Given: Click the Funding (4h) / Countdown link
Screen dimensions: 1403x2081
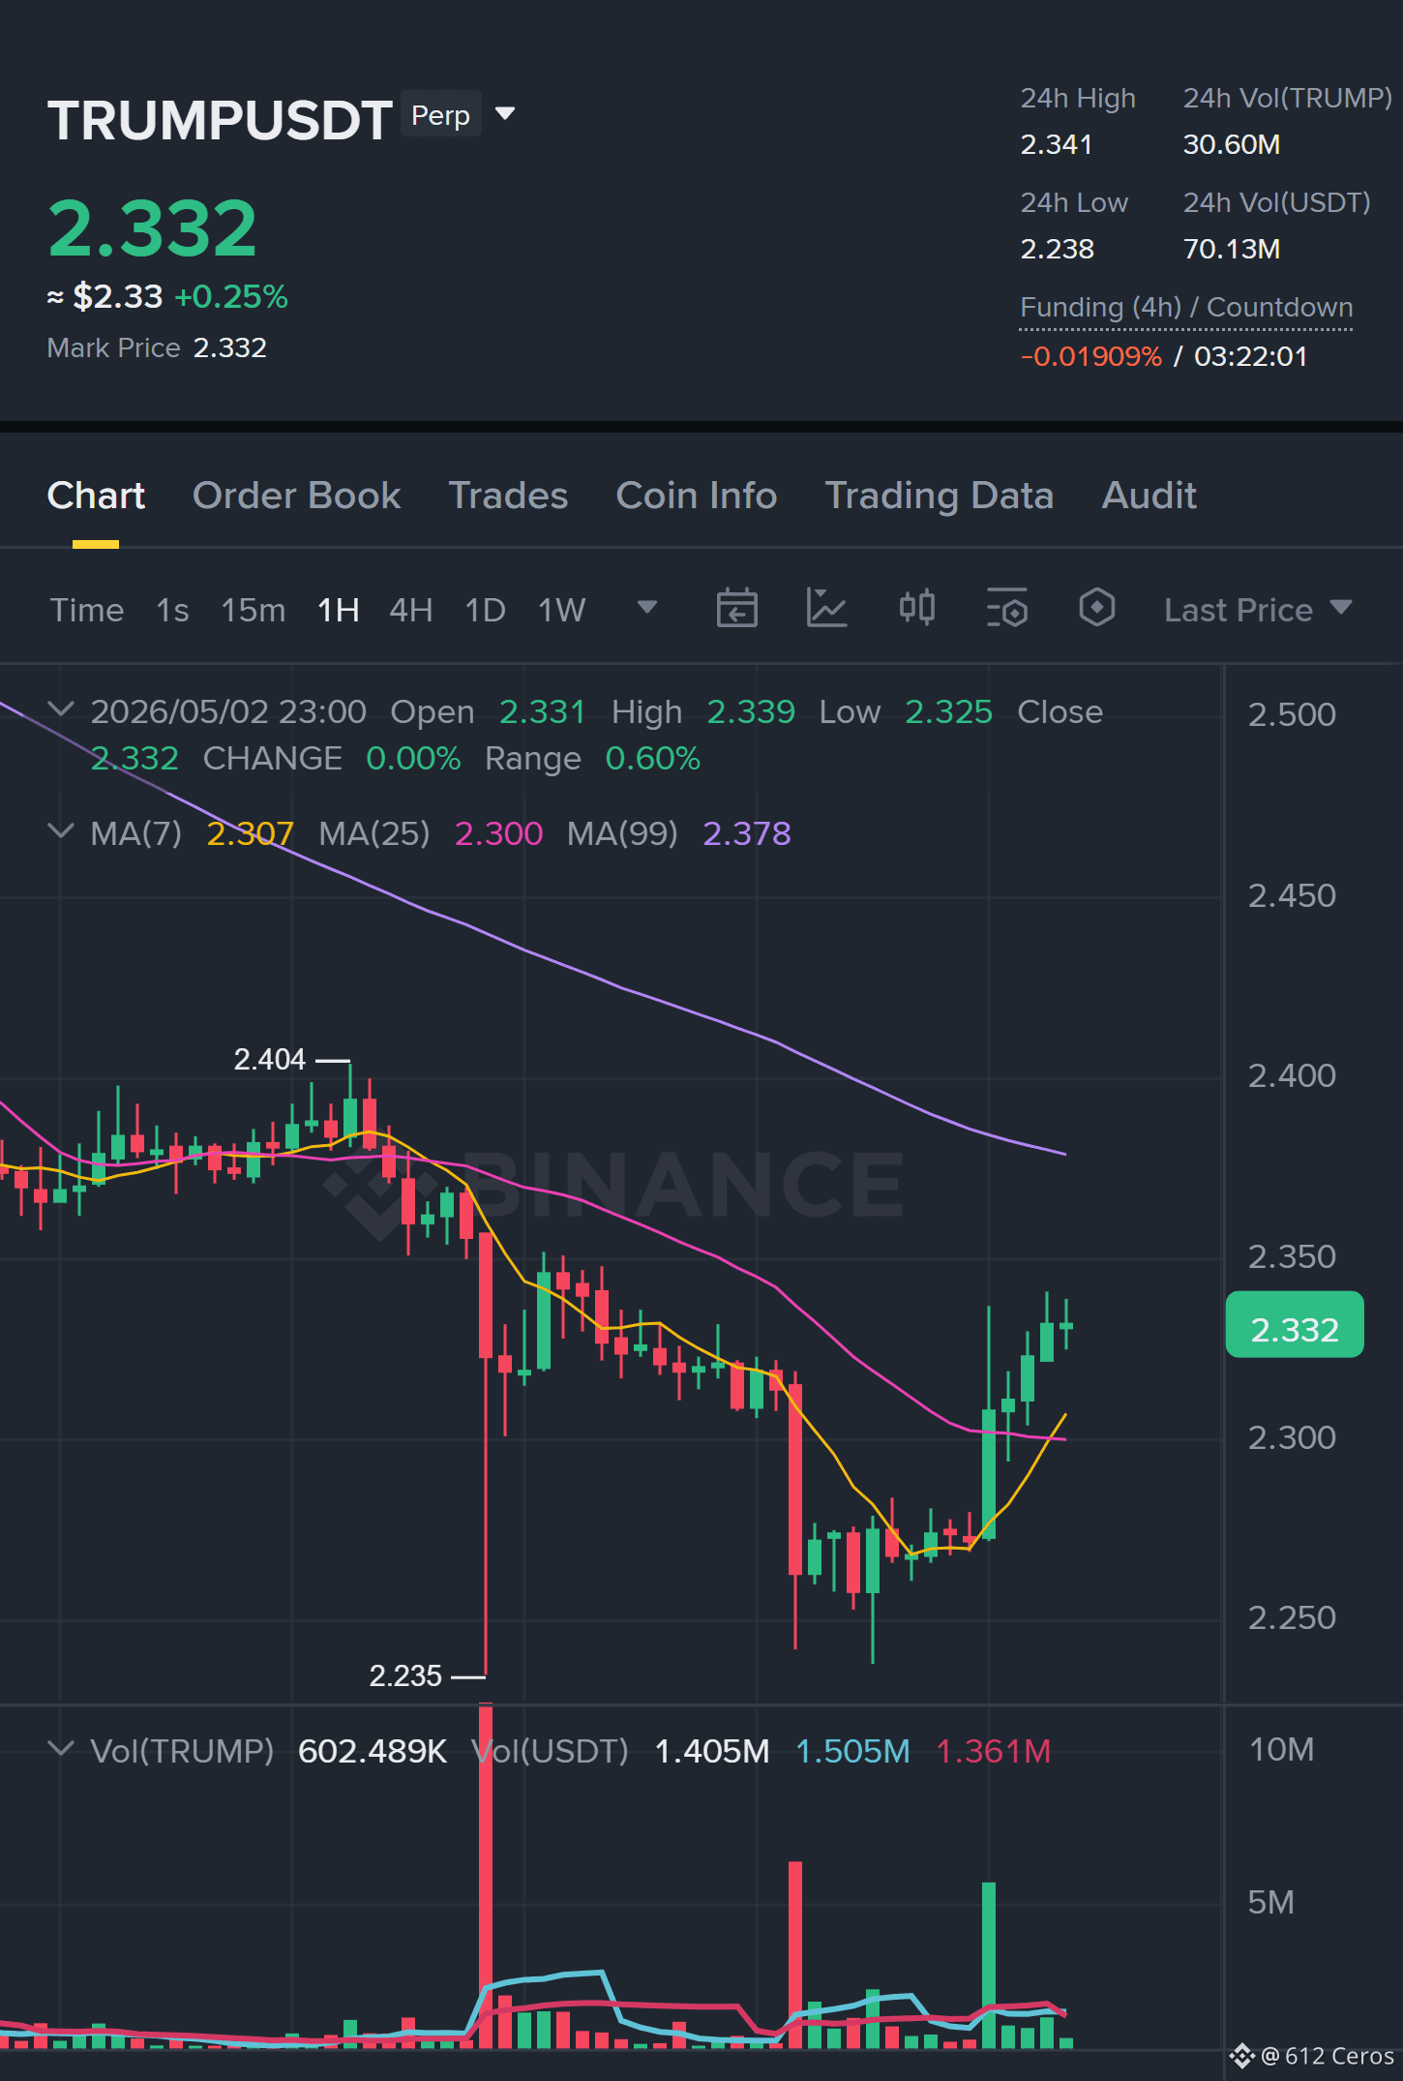Looking at the screenshot, I should pyautogui.click(x=1186, y=308).
